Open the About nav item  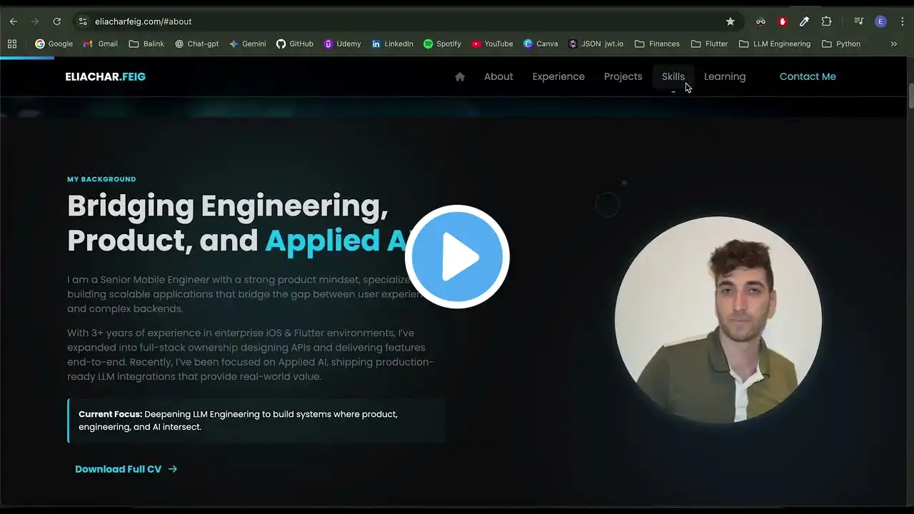[498, 76]
